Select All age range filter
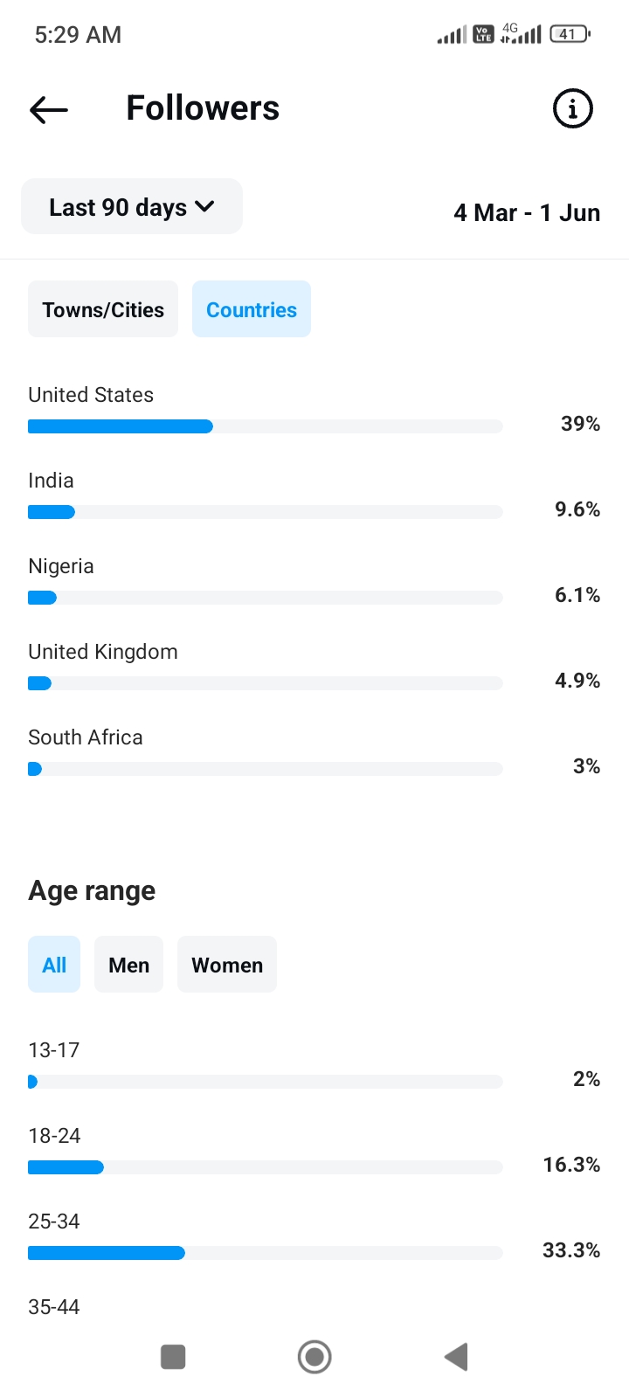The width and height of the screenshot is (629, 1398). (54, 965)
